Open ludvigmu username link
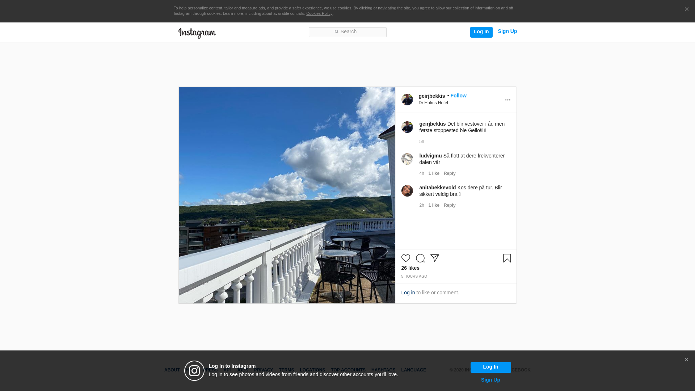695x391 pixels. pos(430,156)
